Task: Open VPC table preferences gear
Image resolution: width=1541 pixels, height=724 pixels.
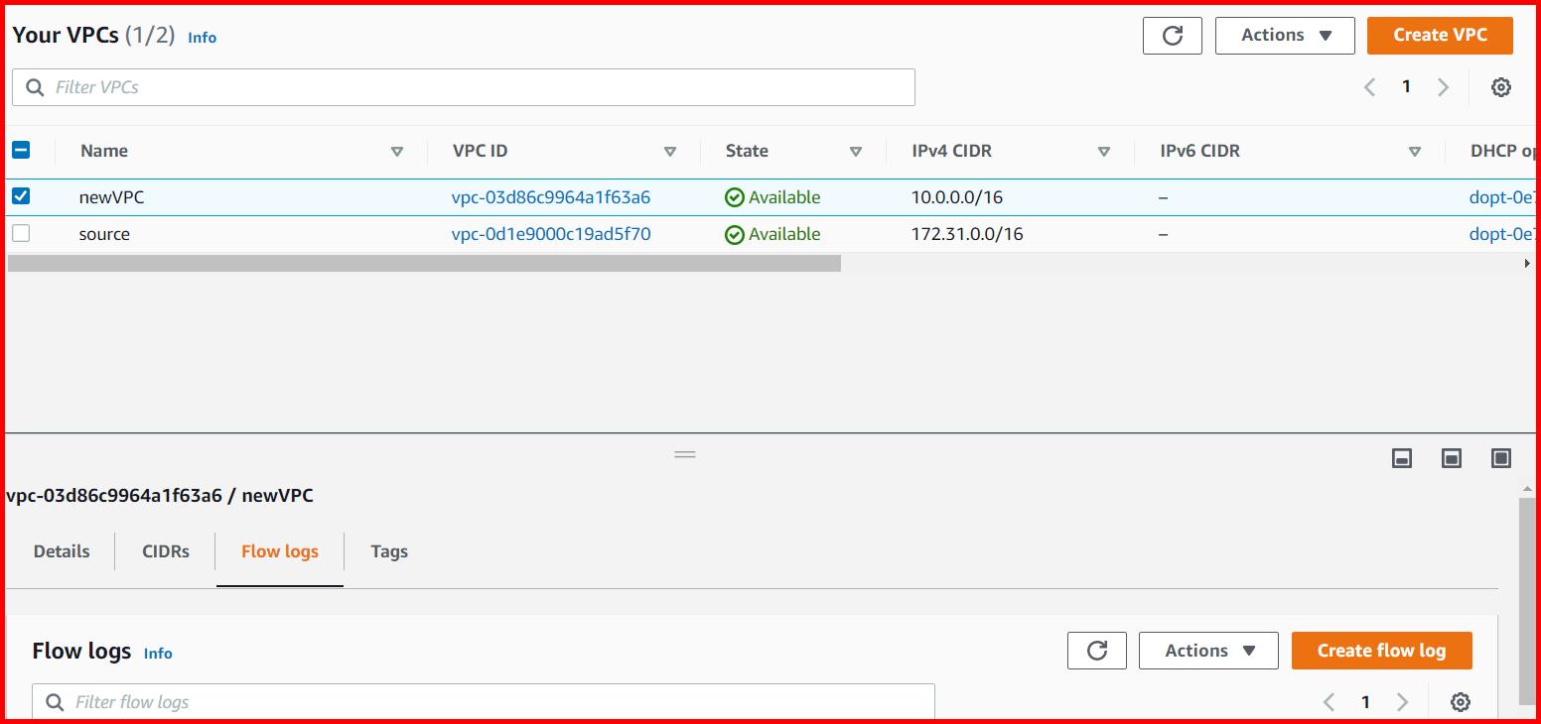Action: click(1500, 86)
